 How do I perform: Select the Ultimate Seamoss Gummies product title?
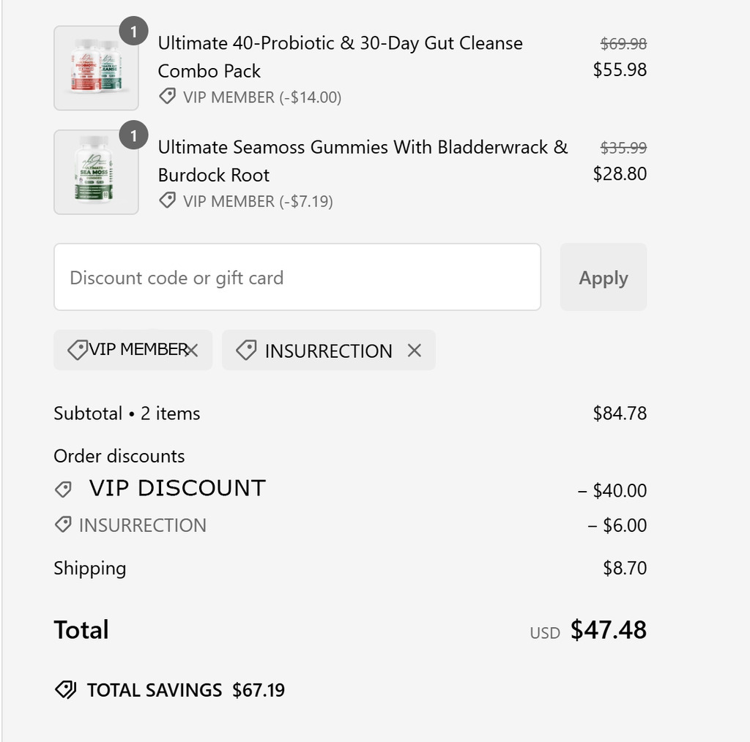(x=363, y=161)
